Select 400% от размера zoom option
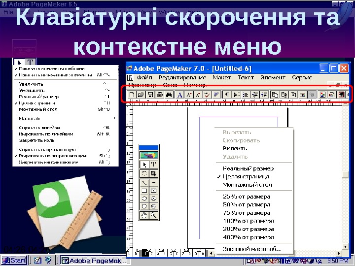355x266 pixels. coord(254,237)
